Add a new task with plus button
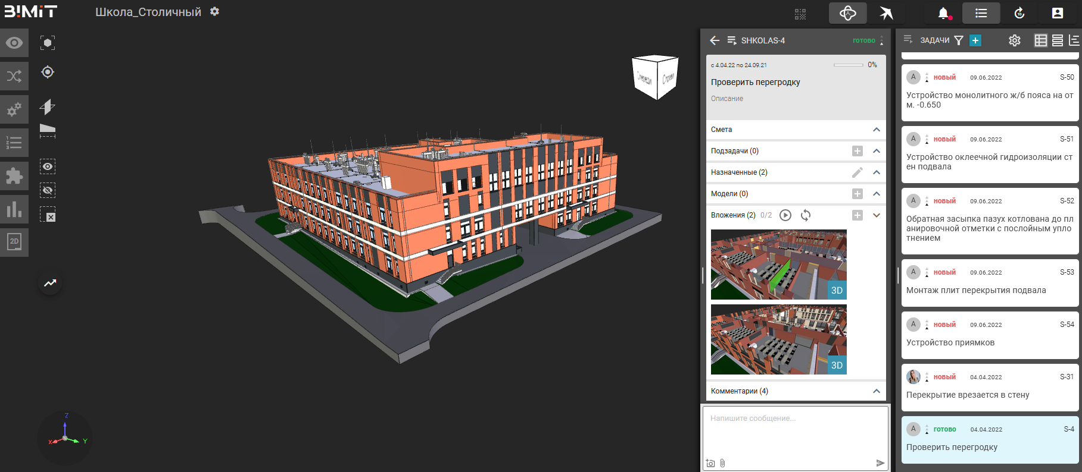Image resolution: width=1082 pixels, height=472 pixels. (x=975, y=40)
